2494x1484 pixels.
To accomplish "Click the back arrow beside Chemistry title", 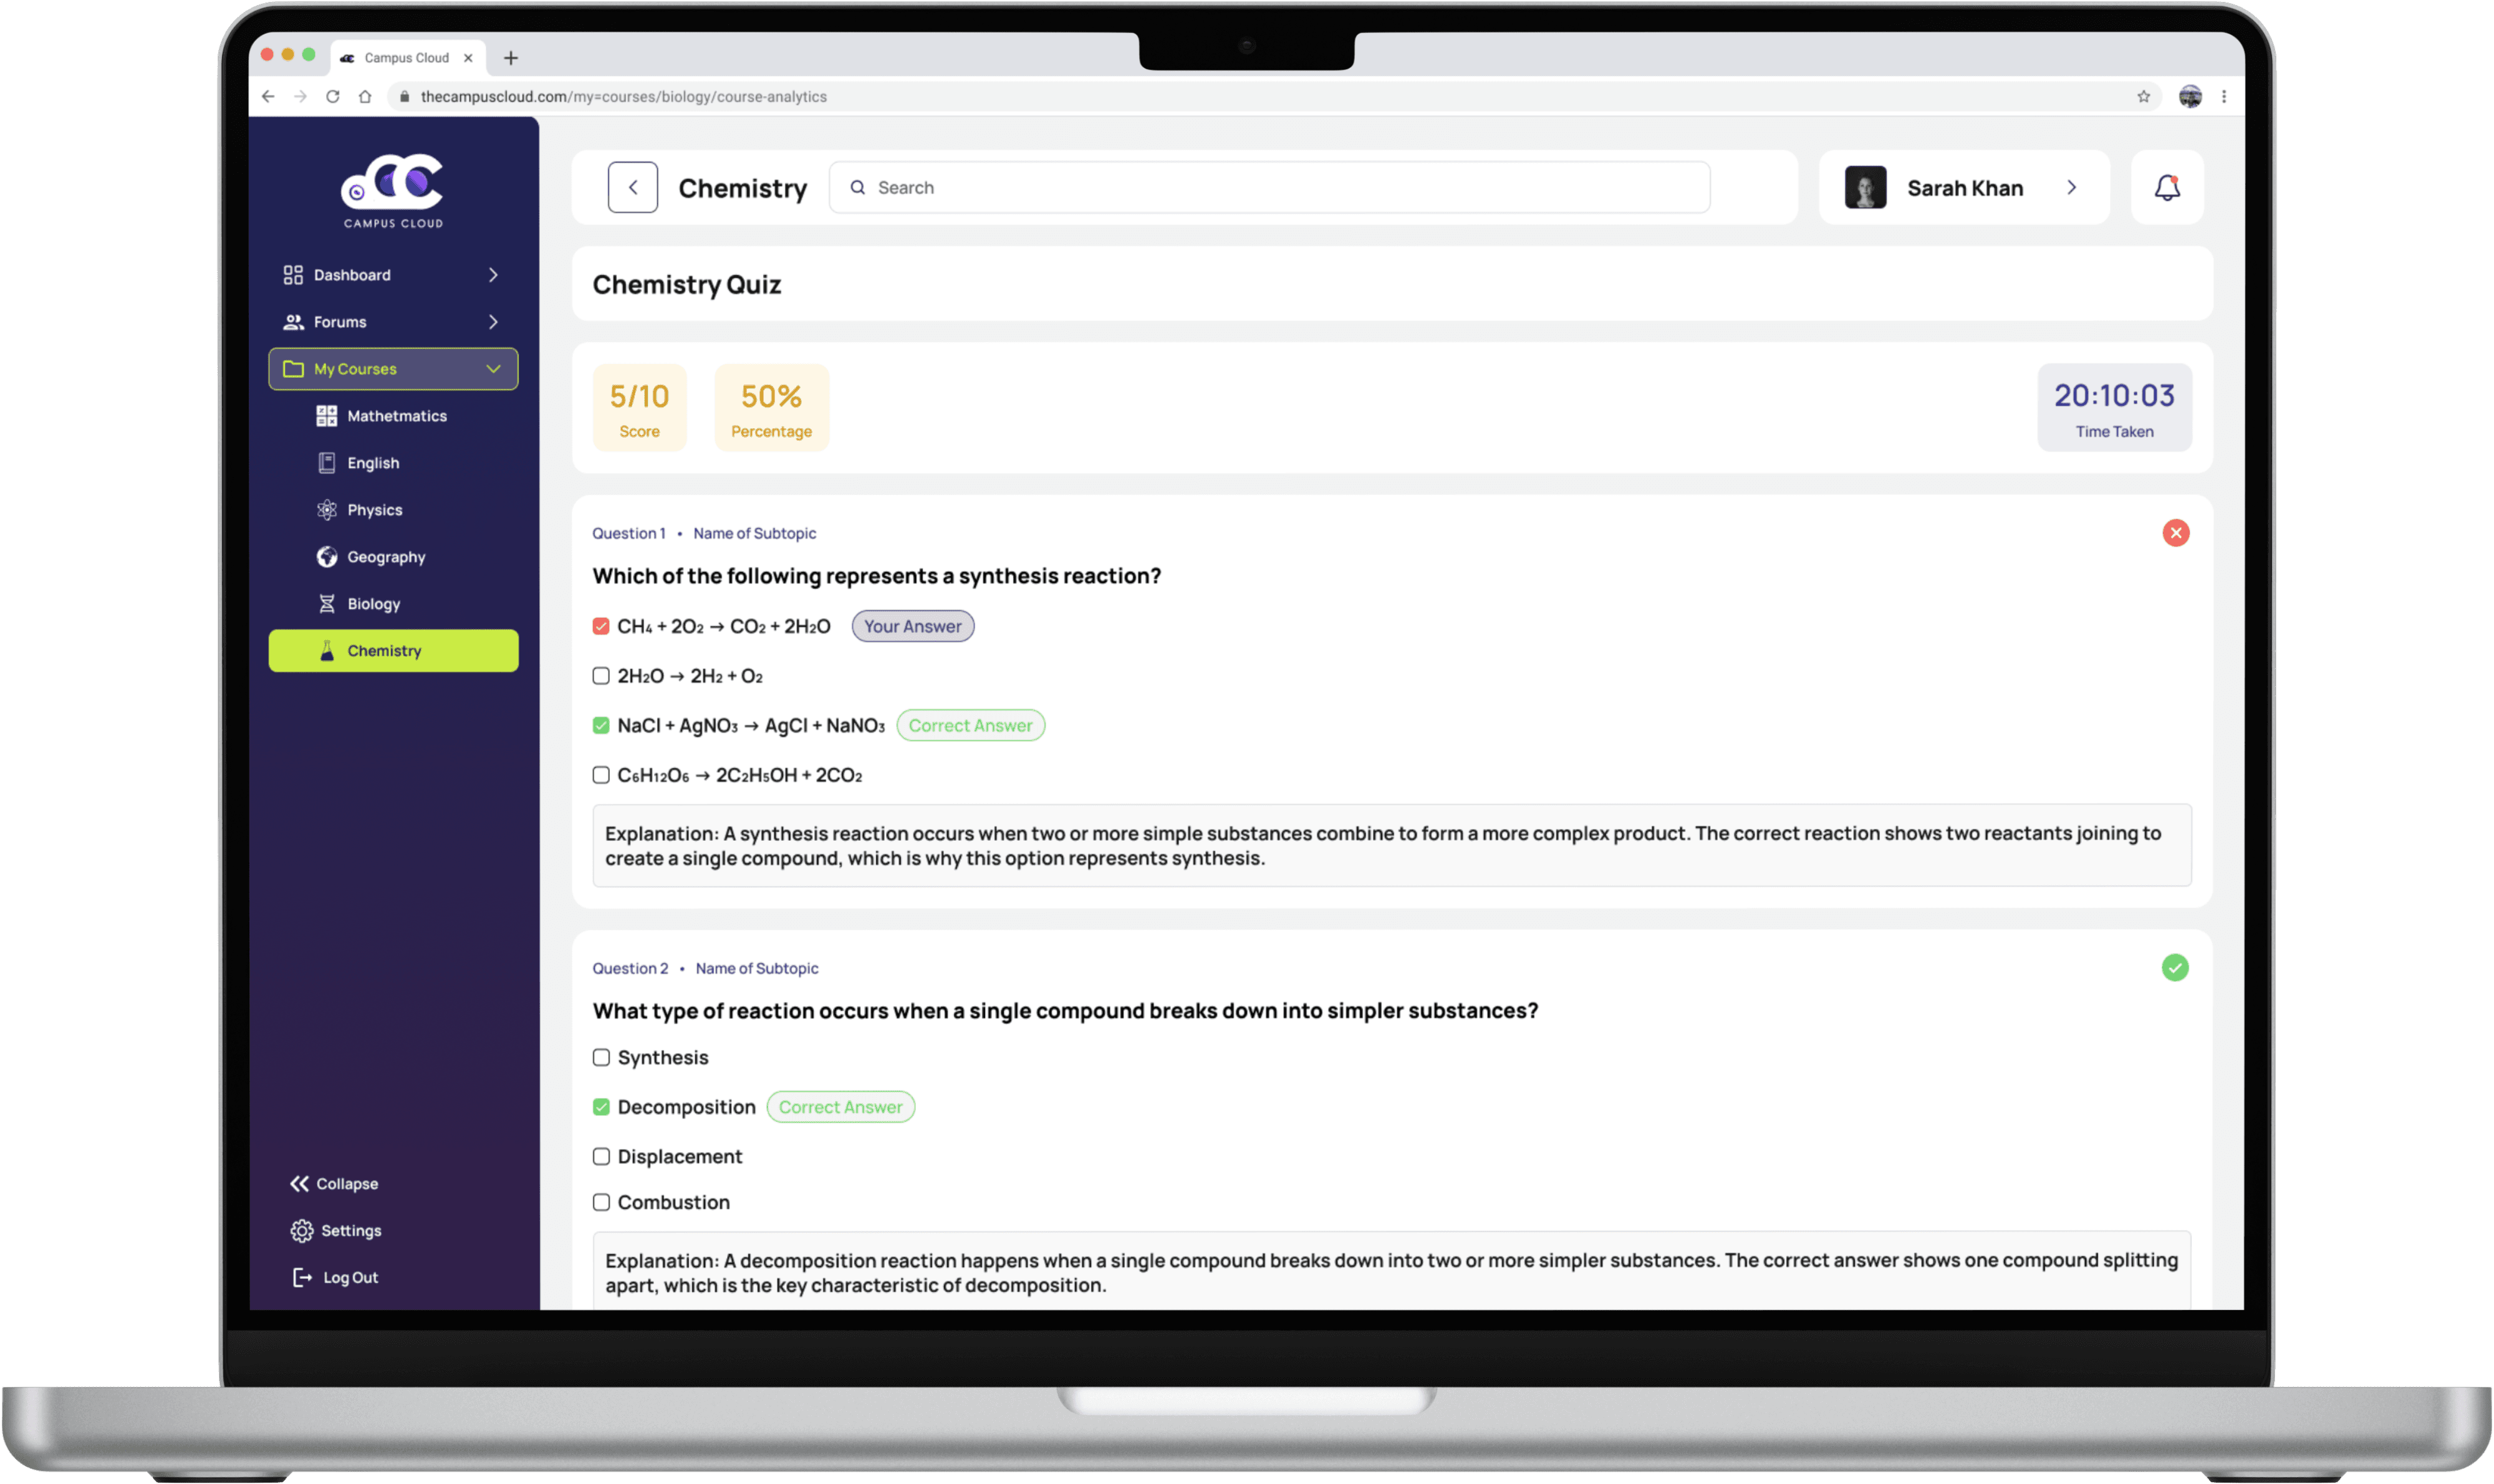I will 632,187.
